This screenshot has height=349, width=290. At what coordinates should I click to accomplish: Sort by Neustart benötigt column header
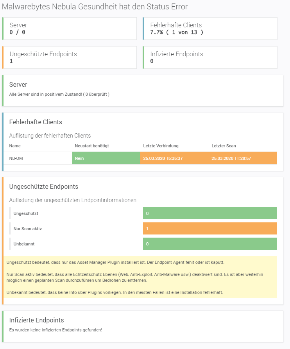pyautogui.click(x=91, y=146)
